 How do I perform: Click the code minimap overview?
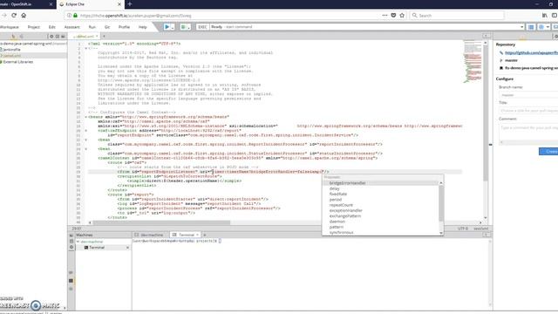tap(473, 62)
